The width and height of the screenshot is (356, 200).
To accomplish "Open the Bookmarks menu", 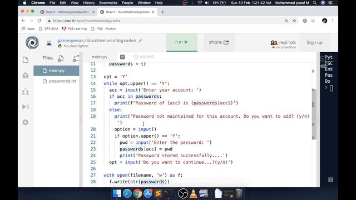I will [x=108, y=3].
